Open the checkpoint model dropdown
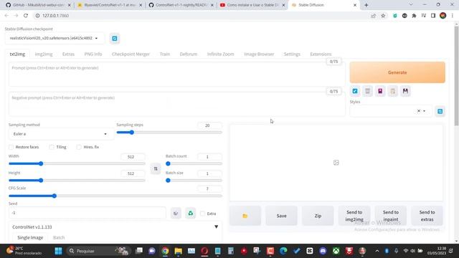459x258 pixels. [55, 38]
